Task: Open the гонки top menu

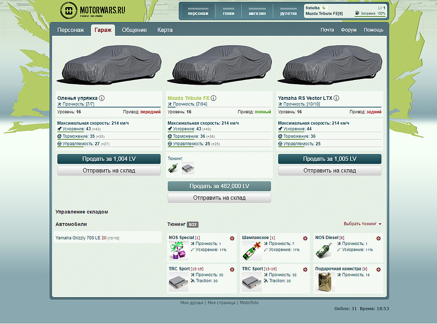Action: [228, 11]
